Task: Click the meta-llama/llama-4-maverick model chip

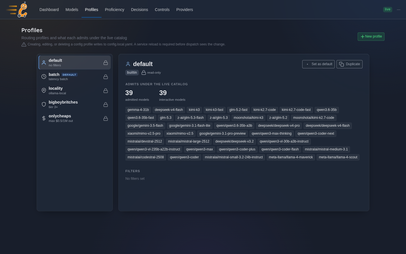Action: click(x=291, y=157)
